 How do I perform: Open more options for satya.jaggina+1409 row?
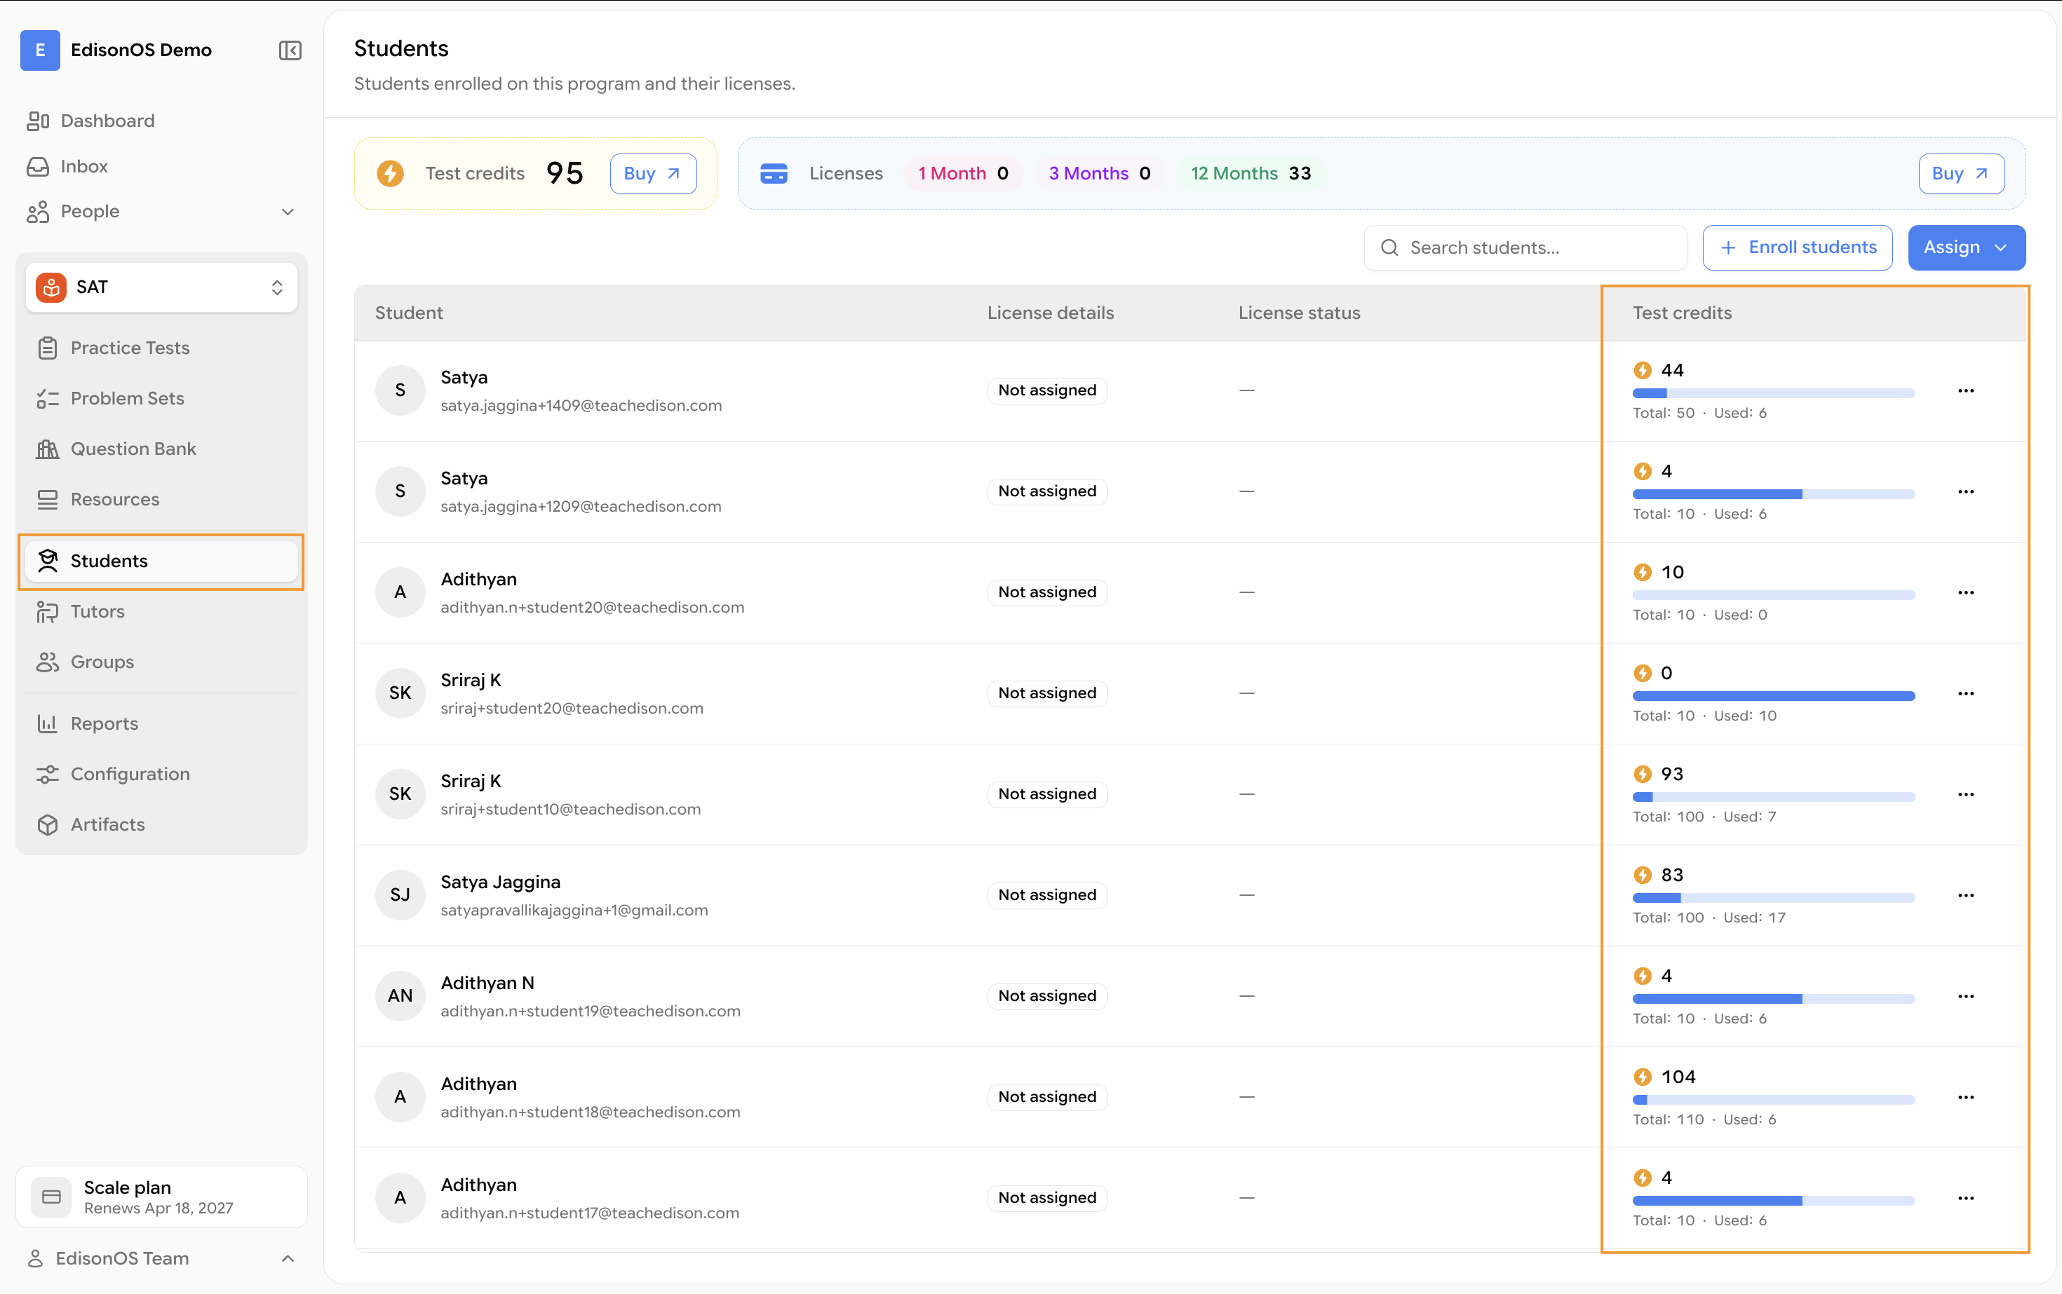pos(1965,390)
